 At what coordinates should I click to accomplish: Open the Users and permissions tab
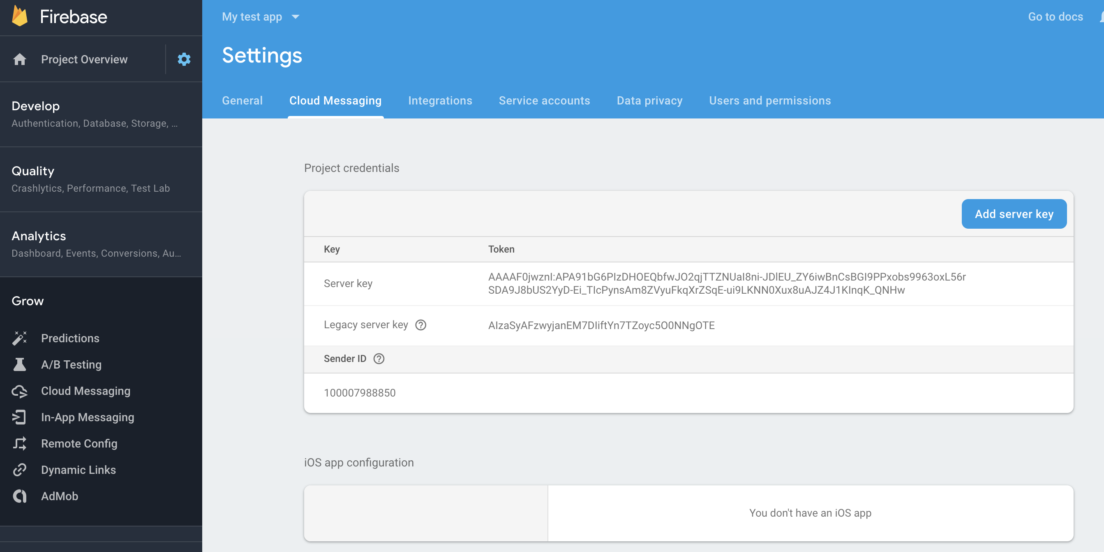(770, 100)
